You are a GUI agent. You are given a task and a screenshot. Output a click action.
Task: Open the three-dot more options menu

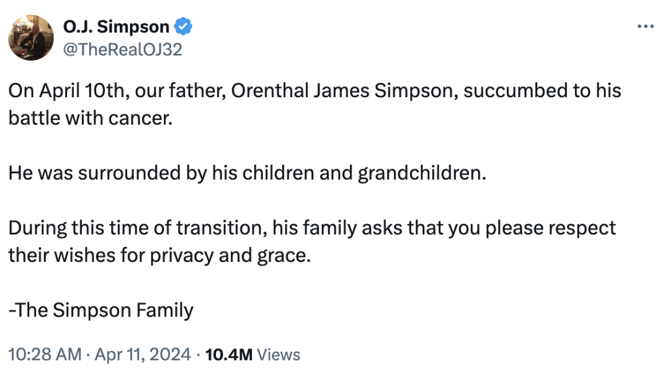[646, 27]
